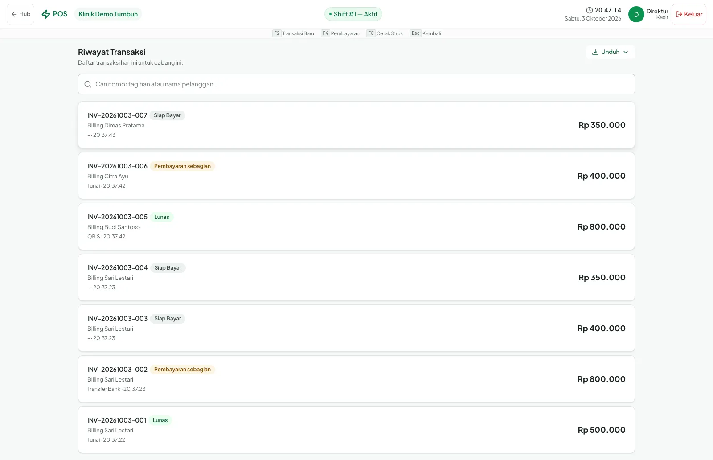The image size is (713, 460).
Task: Open the Klinik Demo Tumbuh branch selector
Action: tap(108, 14)
